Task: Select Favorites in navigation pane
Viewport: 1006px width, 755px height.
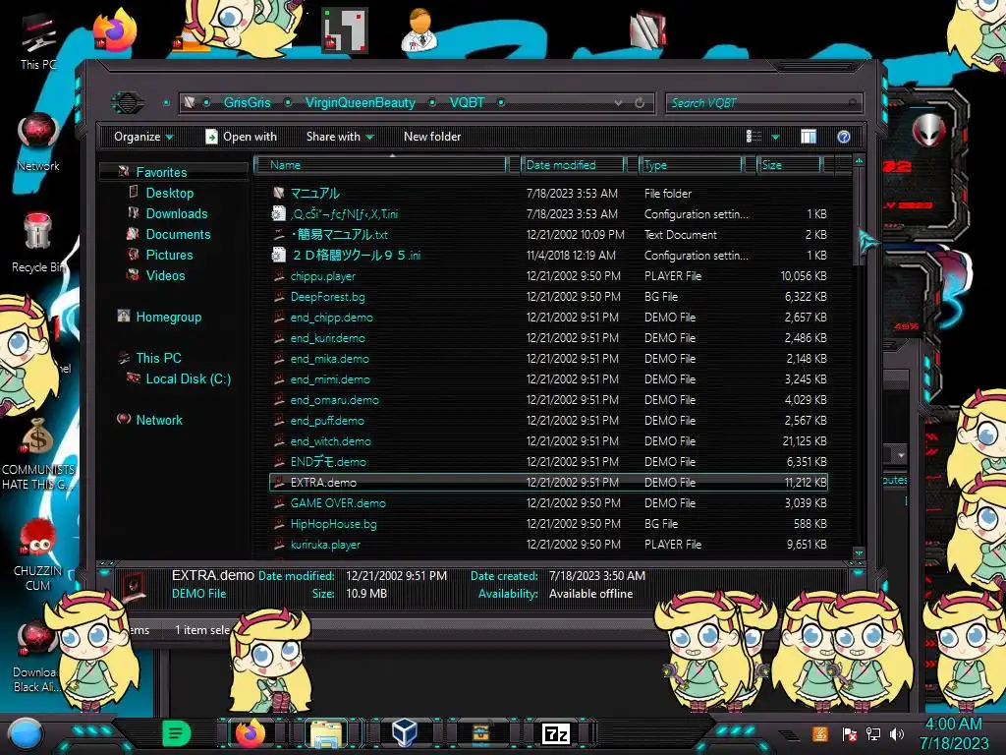Action: tap(161, 172)
